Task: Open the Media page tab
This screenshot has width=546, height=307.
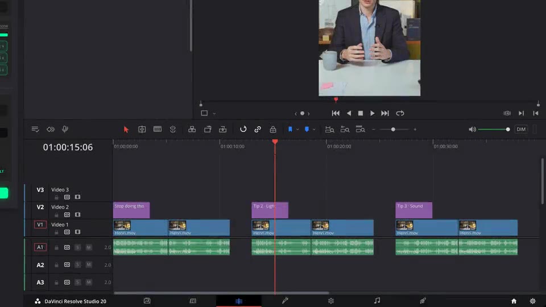Action: pyautogui.click(x=147, y=301)
